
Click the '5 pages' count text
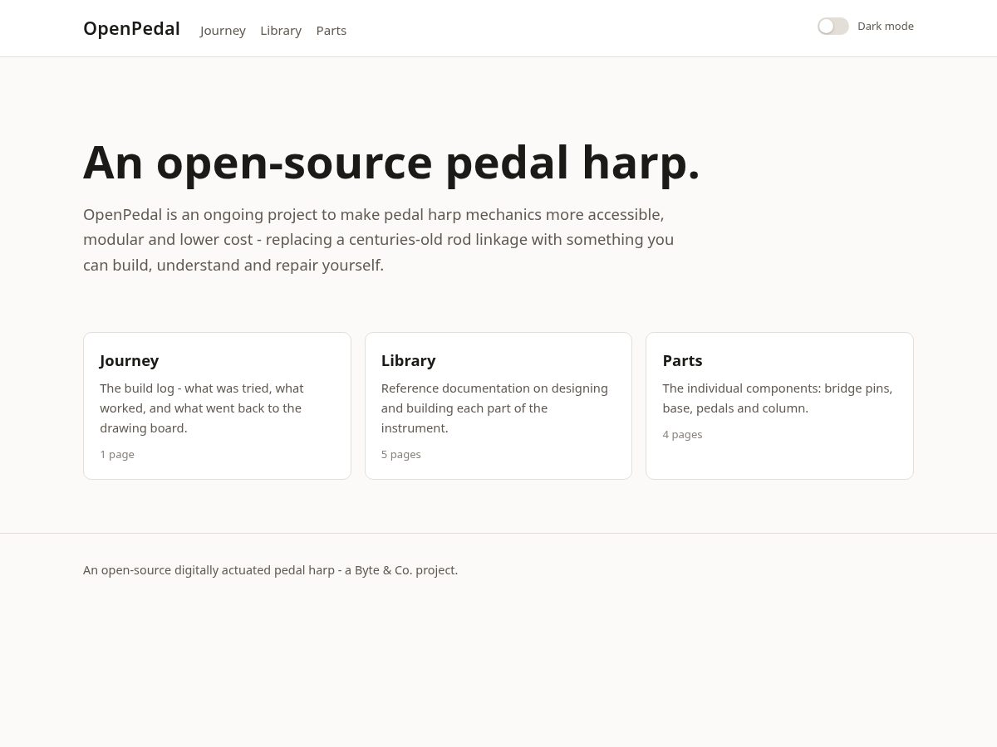point(401,454)
